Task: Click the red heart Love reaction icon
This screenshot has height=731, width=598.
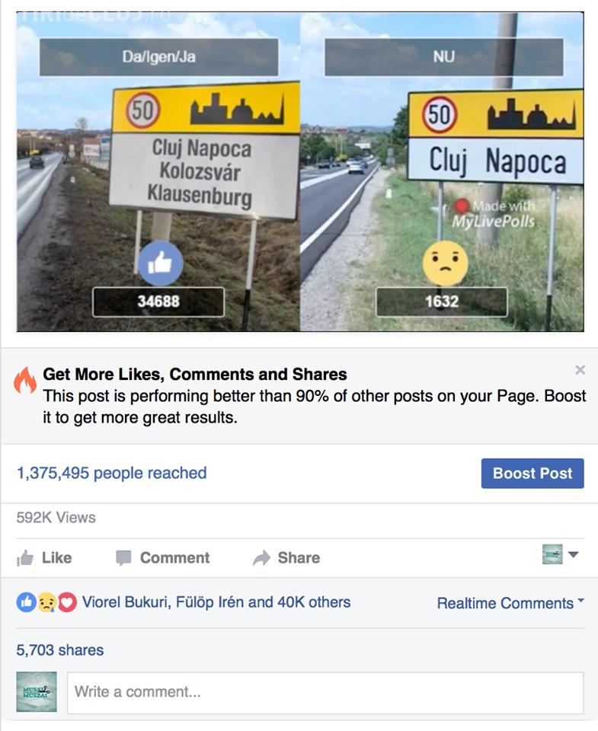Action: click(67, 602)
